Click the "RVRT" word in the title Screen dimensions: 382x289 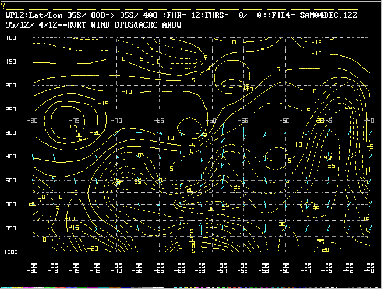[76, 25]
